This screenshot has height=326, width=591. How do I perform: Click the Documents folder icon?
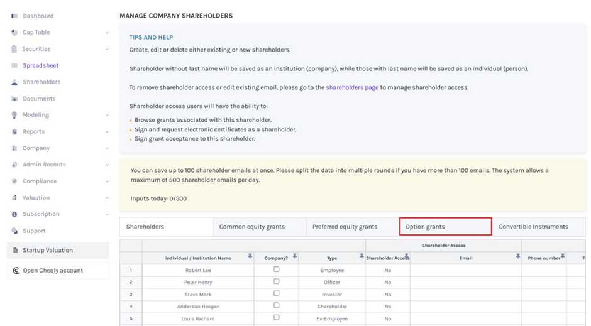(x=14, y=99)
